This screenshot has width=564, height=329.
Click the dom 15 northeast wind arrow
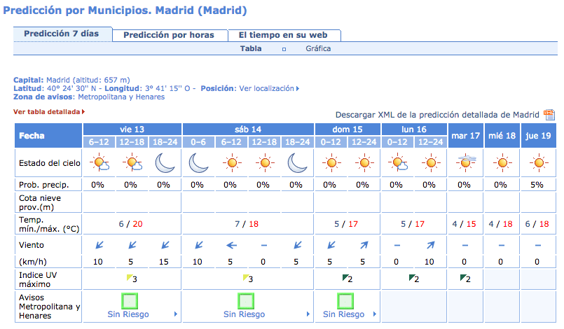(364, 245)
